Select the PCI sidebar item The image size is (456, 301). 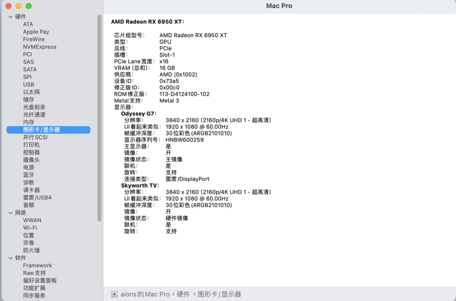click(28, 54)
